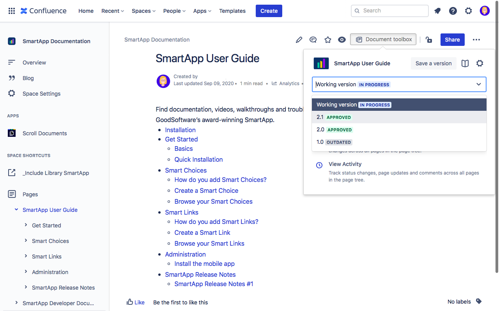Toggle watching the SmartApp User Guide page

tap(342, 40)
